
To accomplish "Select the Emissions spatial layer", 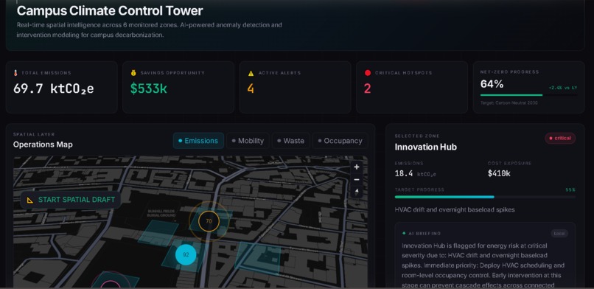I will [x=198, y=141].
